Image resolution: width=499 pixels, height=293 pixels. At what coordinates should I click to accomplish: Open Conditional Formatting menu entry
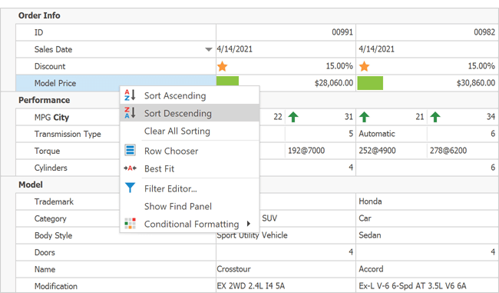point(190,224)
